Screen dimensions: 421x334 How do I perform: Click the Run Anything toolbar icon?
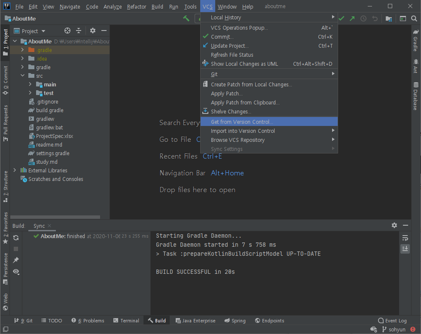[x=403, y=18]
